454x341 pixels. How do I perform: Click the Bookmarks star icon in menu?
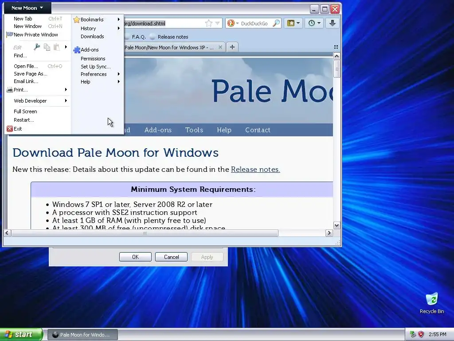(x=76, y=20)
